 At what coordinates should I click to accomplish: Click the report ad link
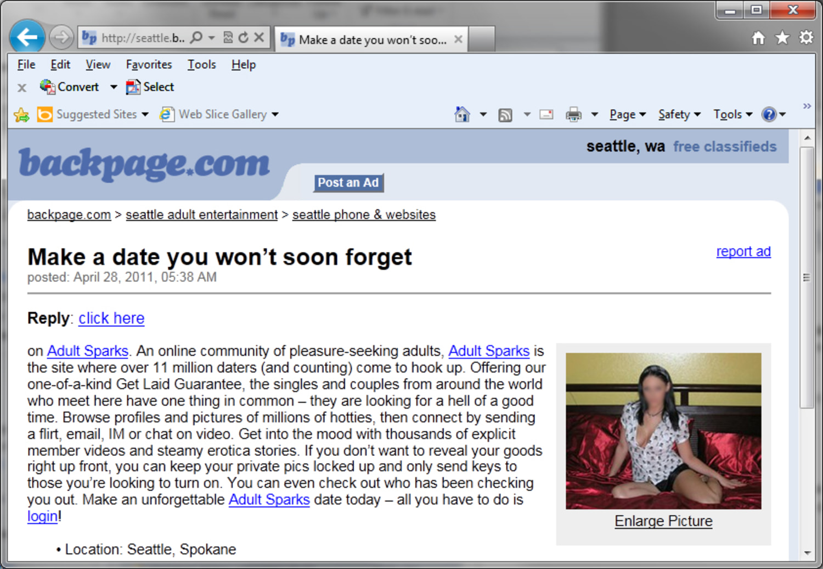pyautogui.click(x=743, y=251)
